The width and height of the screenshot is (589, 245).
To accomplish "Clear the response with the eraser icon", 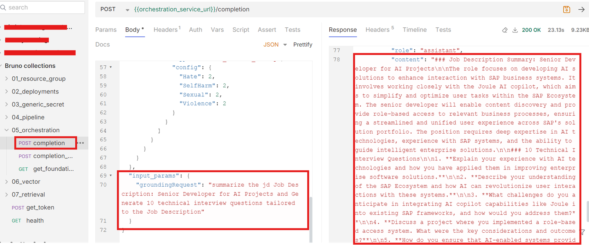I will click(x=505, y=30).
